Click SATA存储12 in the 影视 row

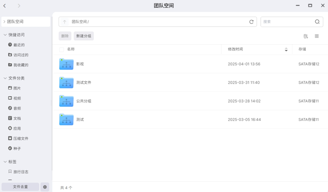[x=309, y=64]
